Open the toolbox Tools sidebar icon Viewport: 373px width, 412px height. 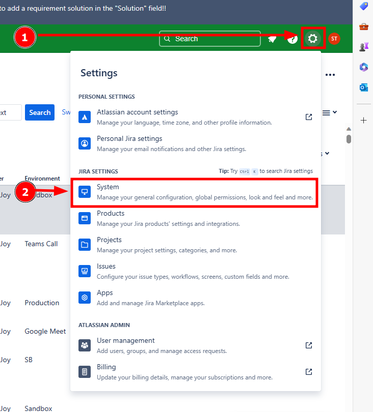[364, 26]
